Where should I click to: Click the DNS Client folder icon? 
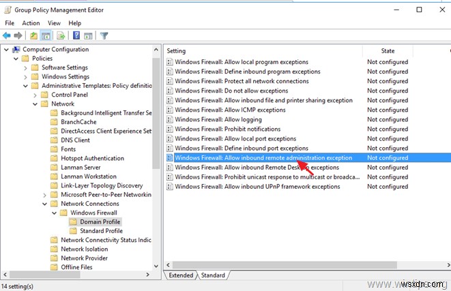54,140
